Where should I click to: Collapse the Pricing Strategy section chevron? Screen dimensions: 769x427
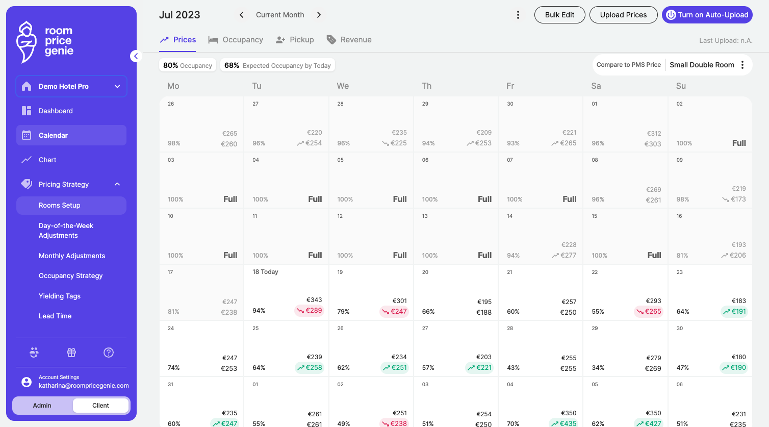117,184
